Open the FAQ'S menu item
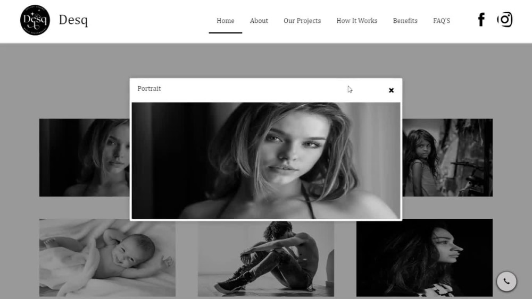The width and height of the screenshot is (532, 299). click(442, 21)
